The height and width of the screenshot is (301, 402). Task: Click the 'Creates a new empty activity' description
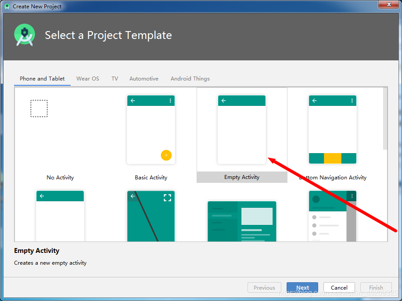pyautogui.click(x=50, y=263)
